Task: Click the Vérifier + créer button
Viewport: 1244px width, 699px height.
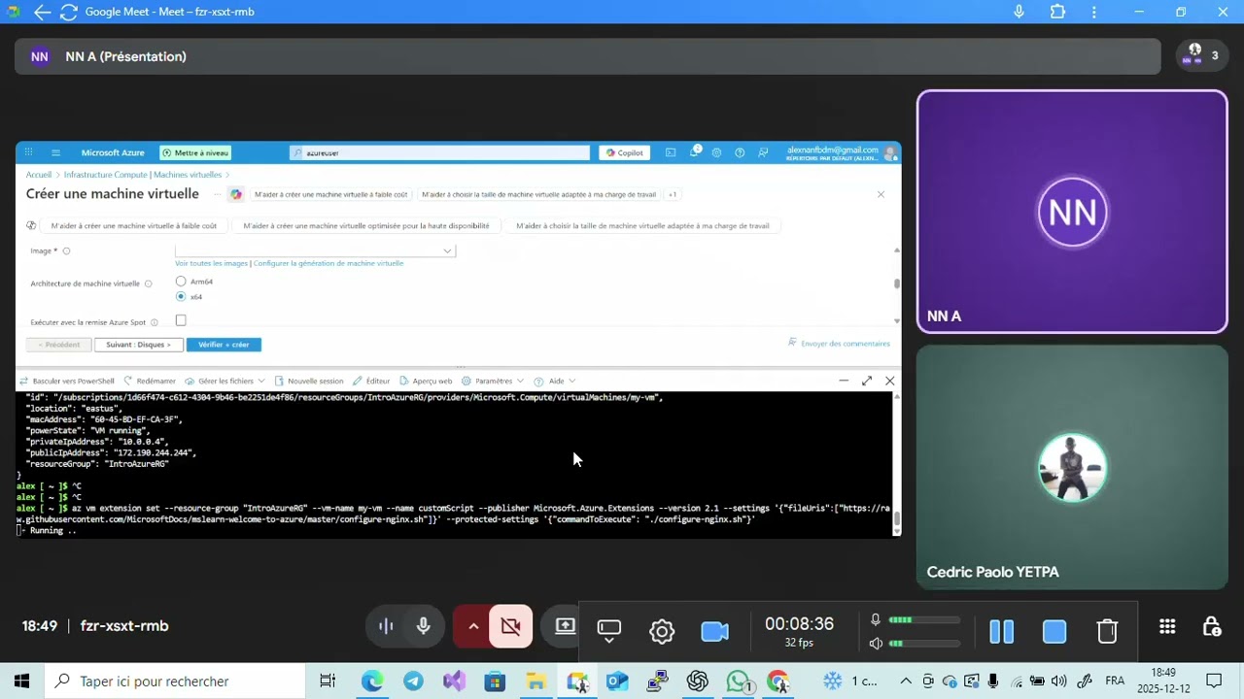Action: (x=224, y=345)
